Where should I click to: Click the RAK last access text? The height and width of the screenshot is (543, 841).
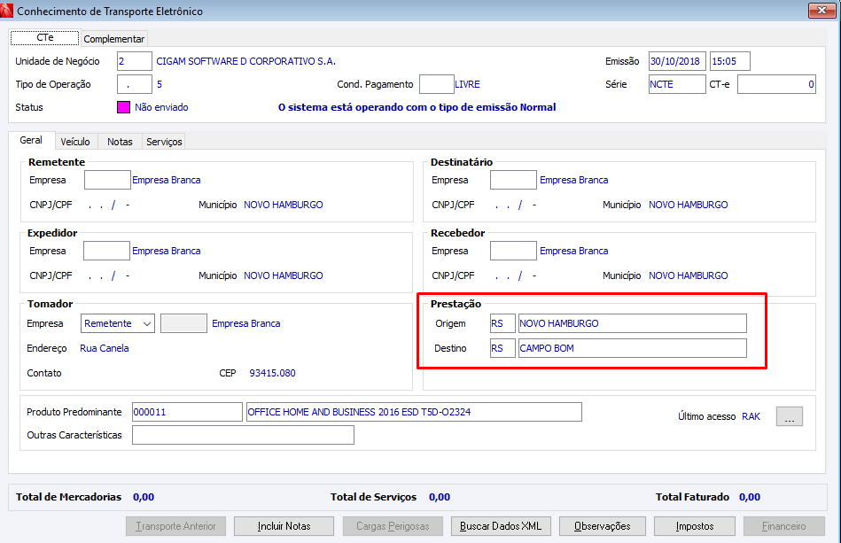click(751, 416)
